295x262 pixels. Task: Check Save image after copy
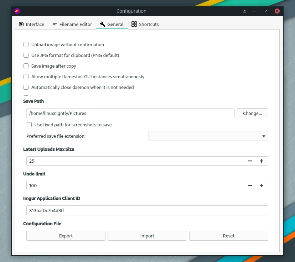26,66
